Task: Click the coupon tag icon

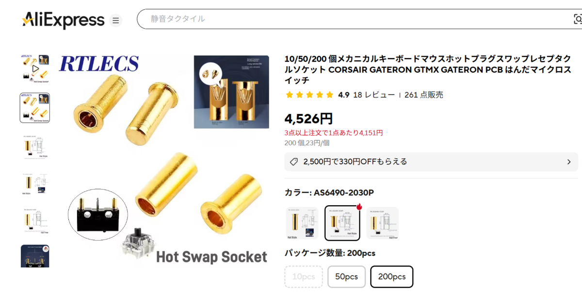Action: click(x=293, y=162)
